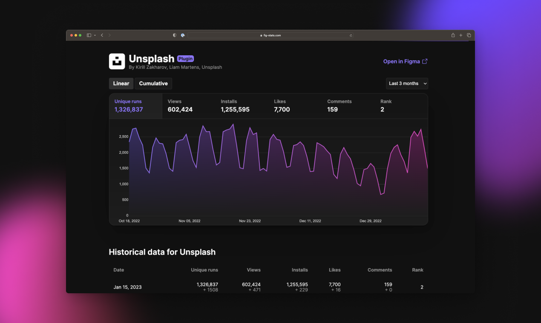Click the Dec 11, 2022 axis label

tap(310, 221)
